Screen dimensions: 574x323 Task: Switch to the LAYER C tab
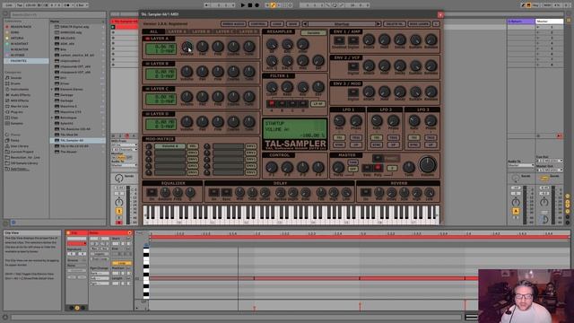point(224,31)
